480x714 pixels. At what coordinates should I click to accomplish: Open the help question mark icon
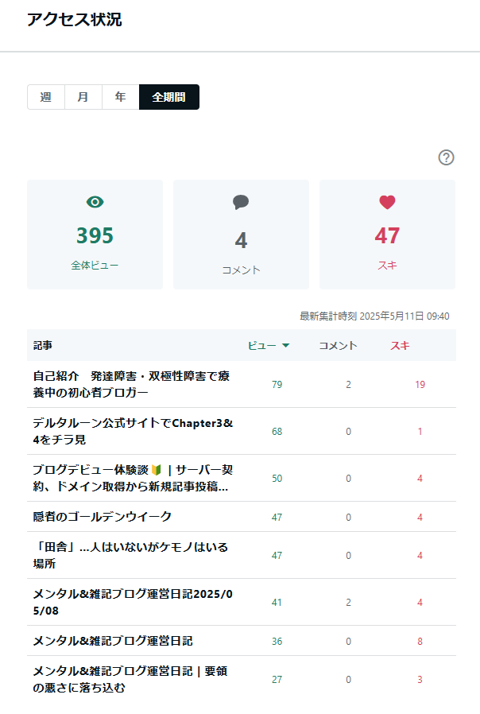point(446,157)
